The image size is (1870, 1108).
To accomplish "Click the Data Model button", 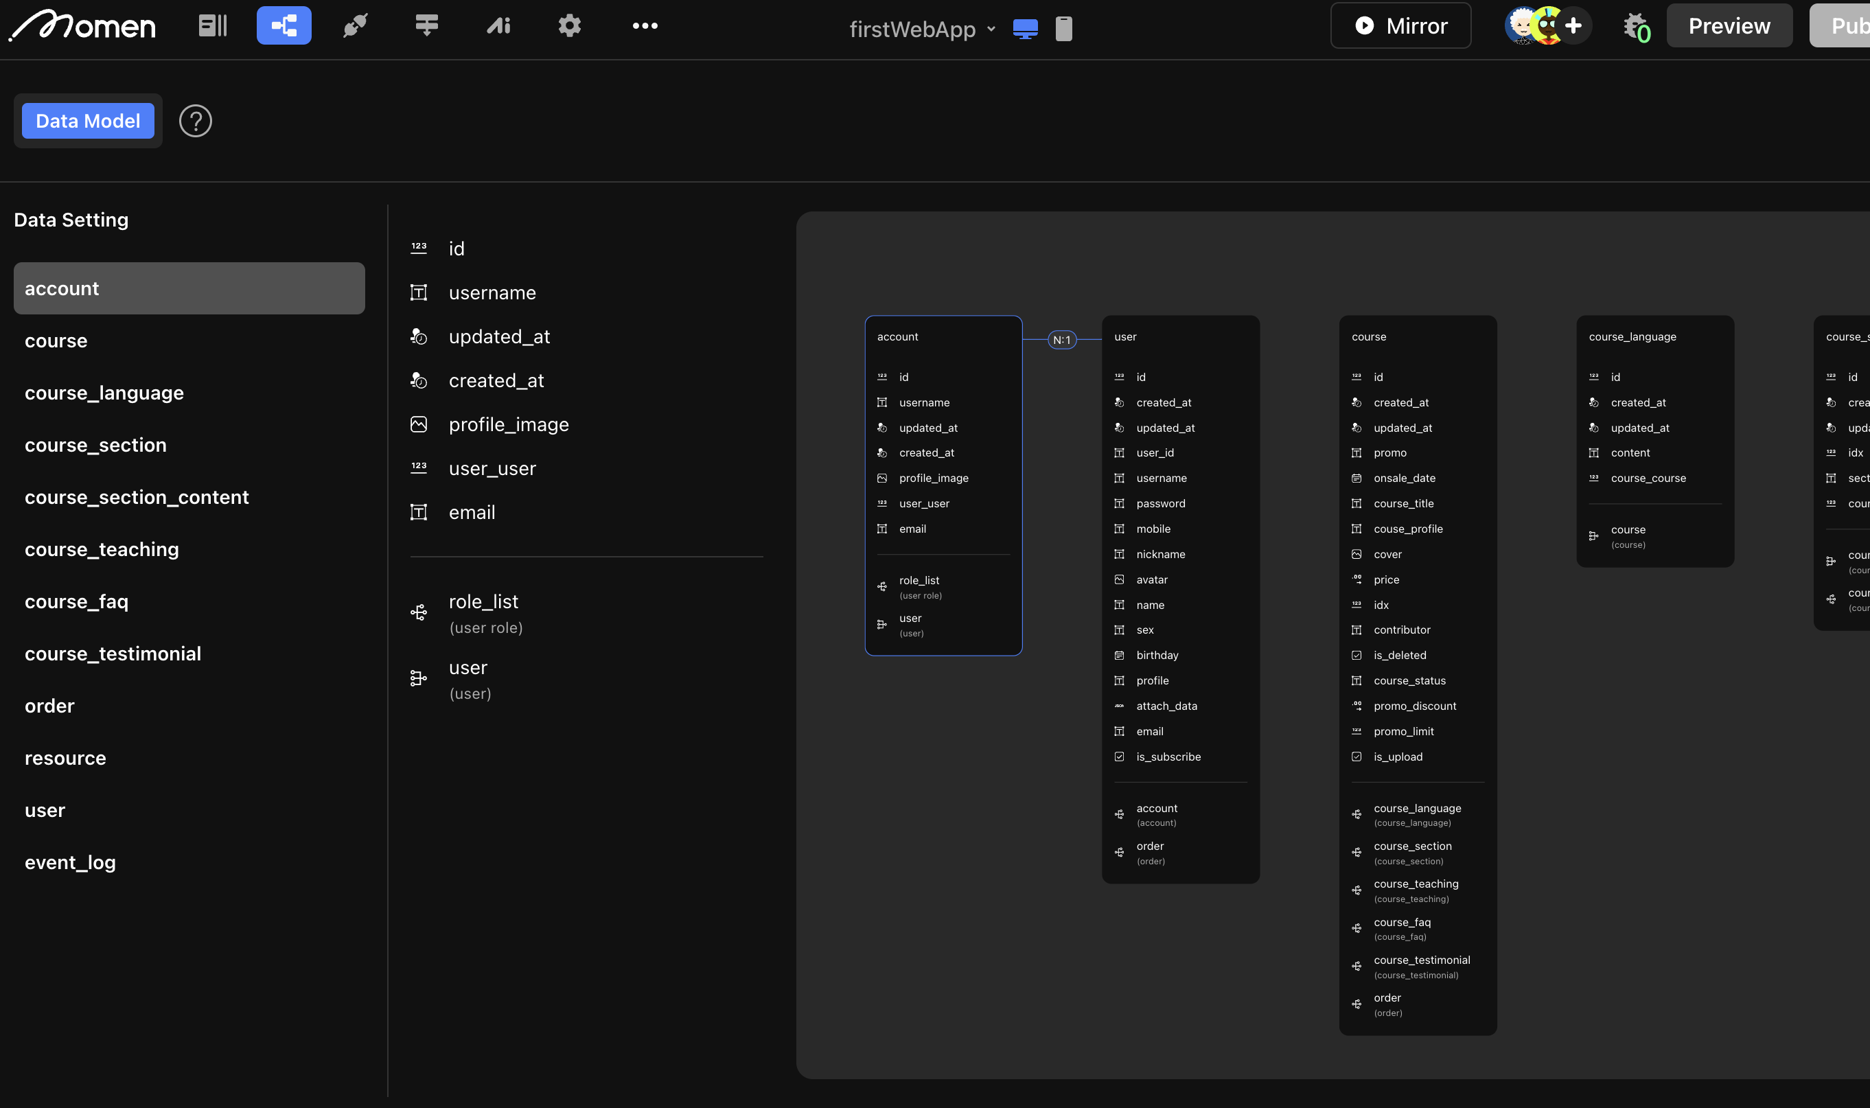I will 88,121.
